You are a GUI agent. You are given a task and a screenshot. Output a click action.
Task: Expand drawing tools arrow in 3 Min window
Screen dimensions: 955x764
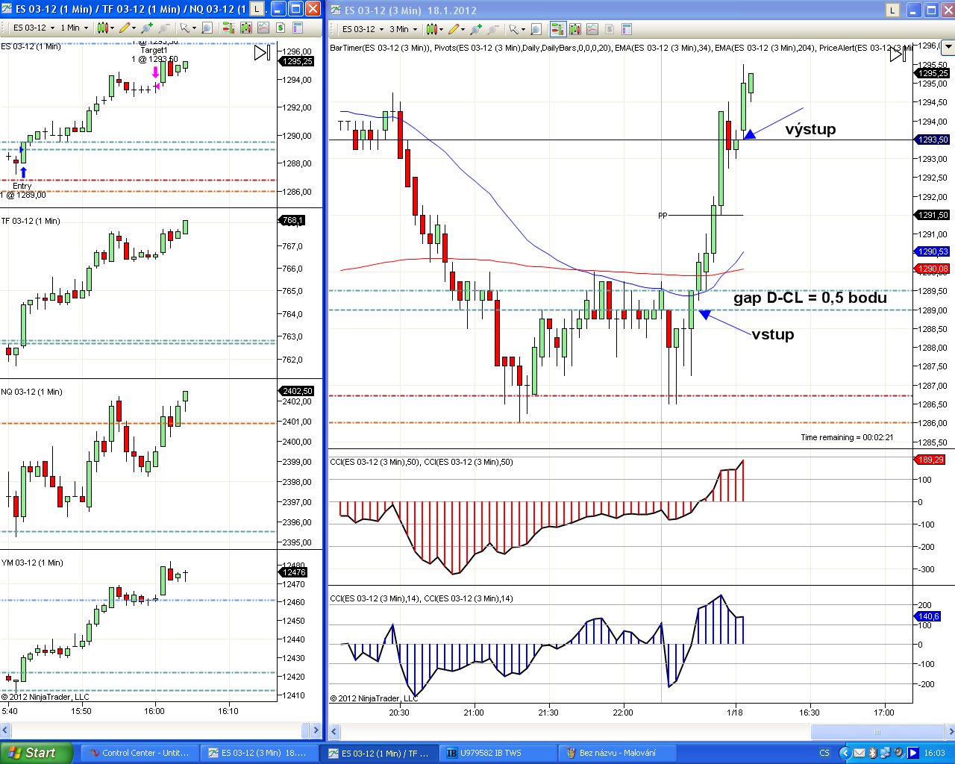[463, 30]
